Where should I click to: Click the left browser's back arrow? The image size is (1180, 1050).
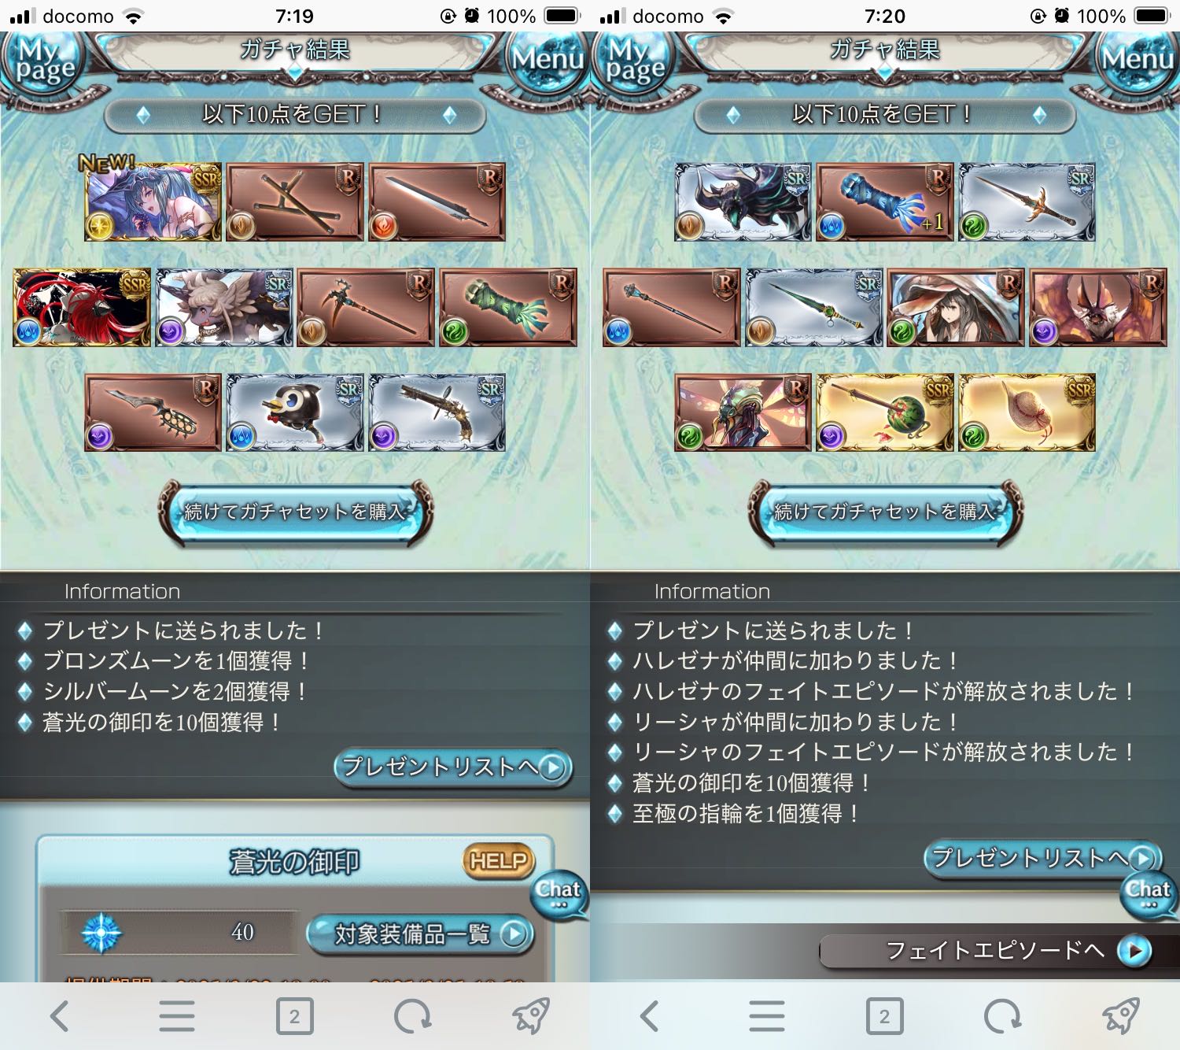click(x=60, y=1016)
